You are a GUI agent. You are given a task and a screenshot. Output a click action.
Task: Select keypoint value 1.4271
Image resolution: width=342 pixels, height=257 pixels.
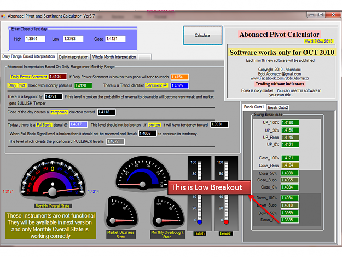[54, 96]
